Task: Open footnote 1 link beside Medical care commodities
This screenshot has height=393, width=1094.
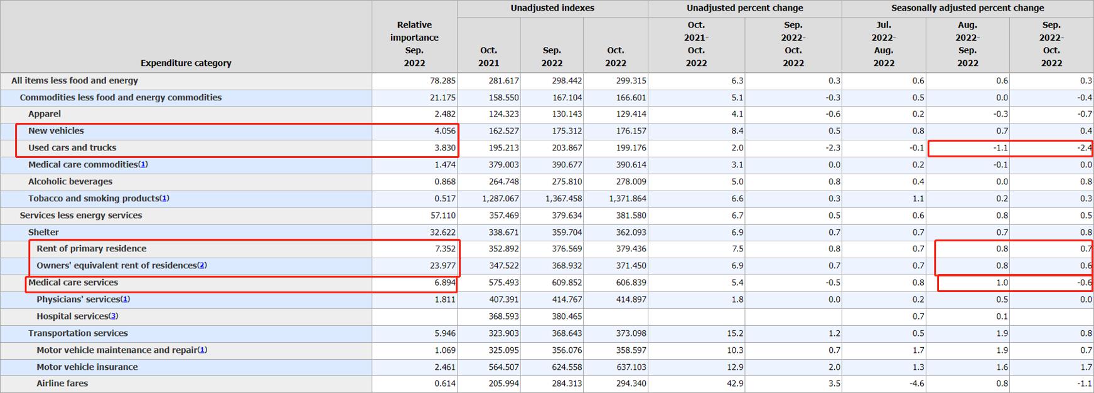Action: [143, 165]
